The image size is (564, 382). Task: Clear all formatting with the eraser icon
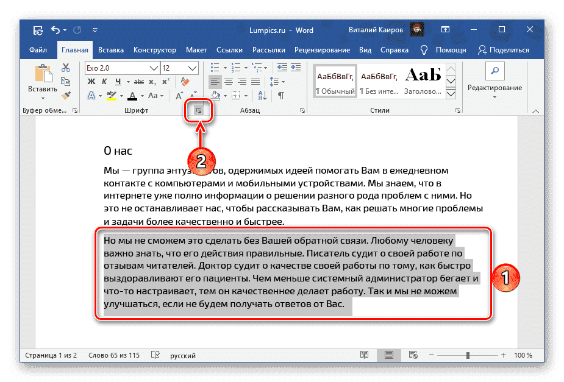point(185,81)
